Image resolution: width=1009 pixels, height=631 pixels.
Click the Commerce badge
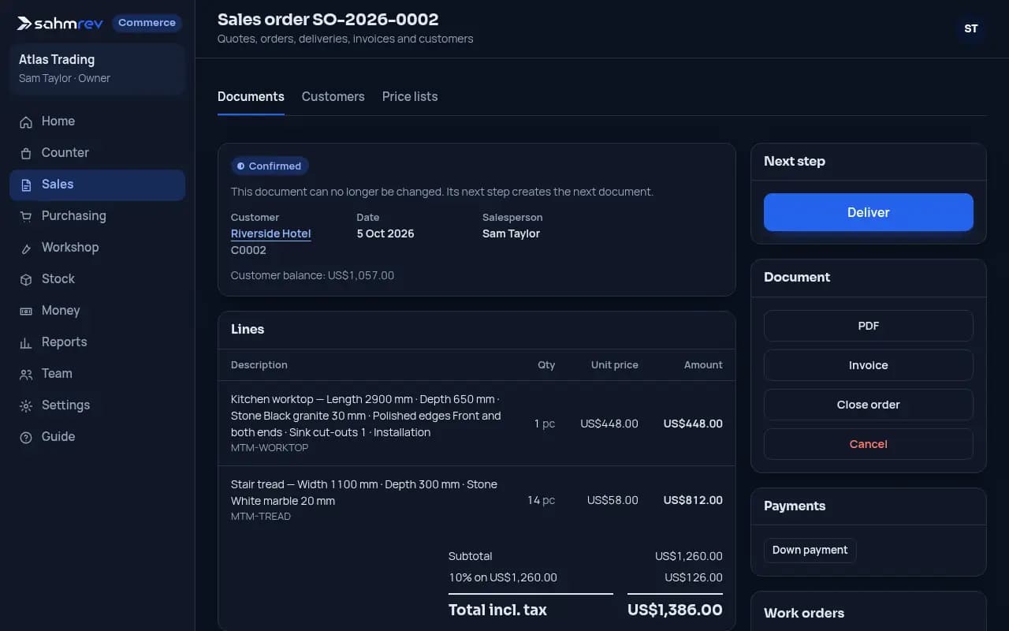(x=147, y=23)
